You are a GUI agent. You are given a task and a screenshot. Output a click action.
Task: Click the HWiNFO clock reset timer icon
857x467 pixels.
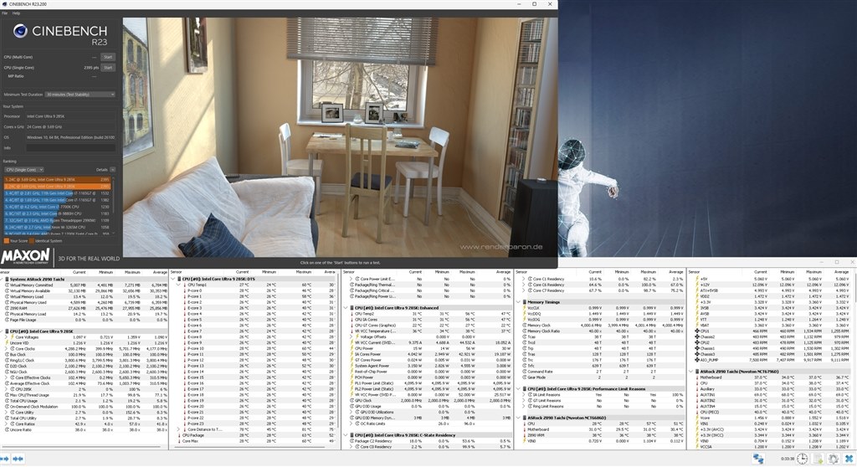click(x=802, y=459)
